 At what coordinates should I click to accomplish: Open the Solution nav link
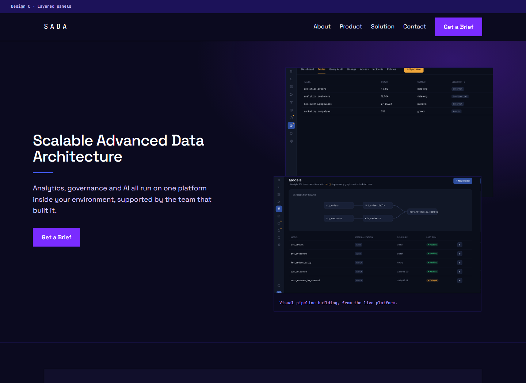382,27
